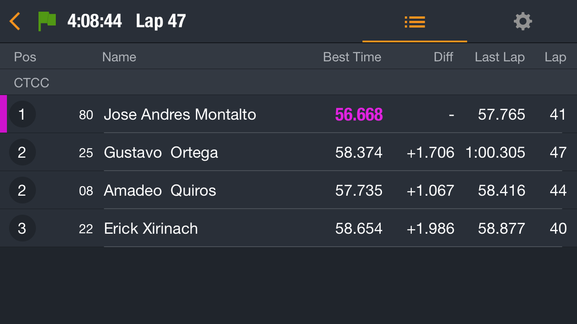Viewport: 577px width, 324px height.
Task: Open the settings gear tab
Action: pos(523,21)
